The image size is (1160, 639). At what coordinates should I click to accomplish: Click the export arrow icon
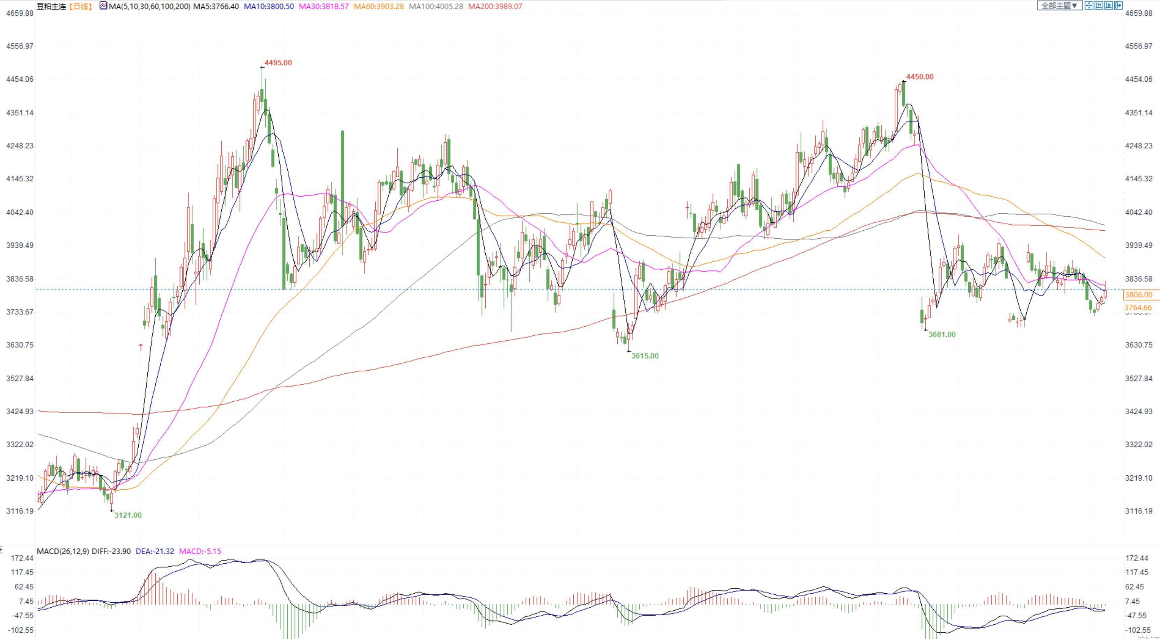[x=1118, y=6]
